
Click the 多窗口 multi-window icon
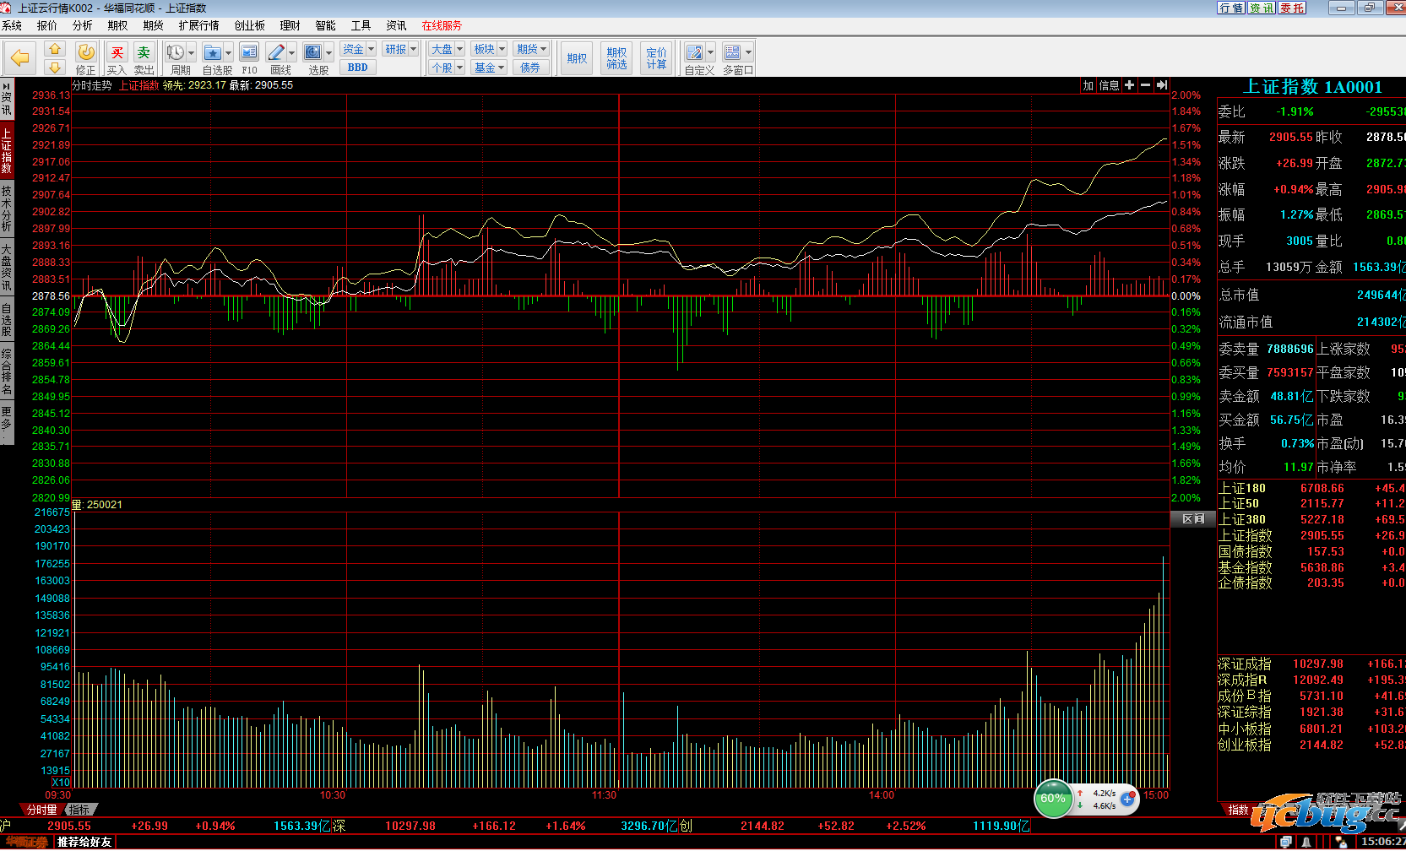732,52
